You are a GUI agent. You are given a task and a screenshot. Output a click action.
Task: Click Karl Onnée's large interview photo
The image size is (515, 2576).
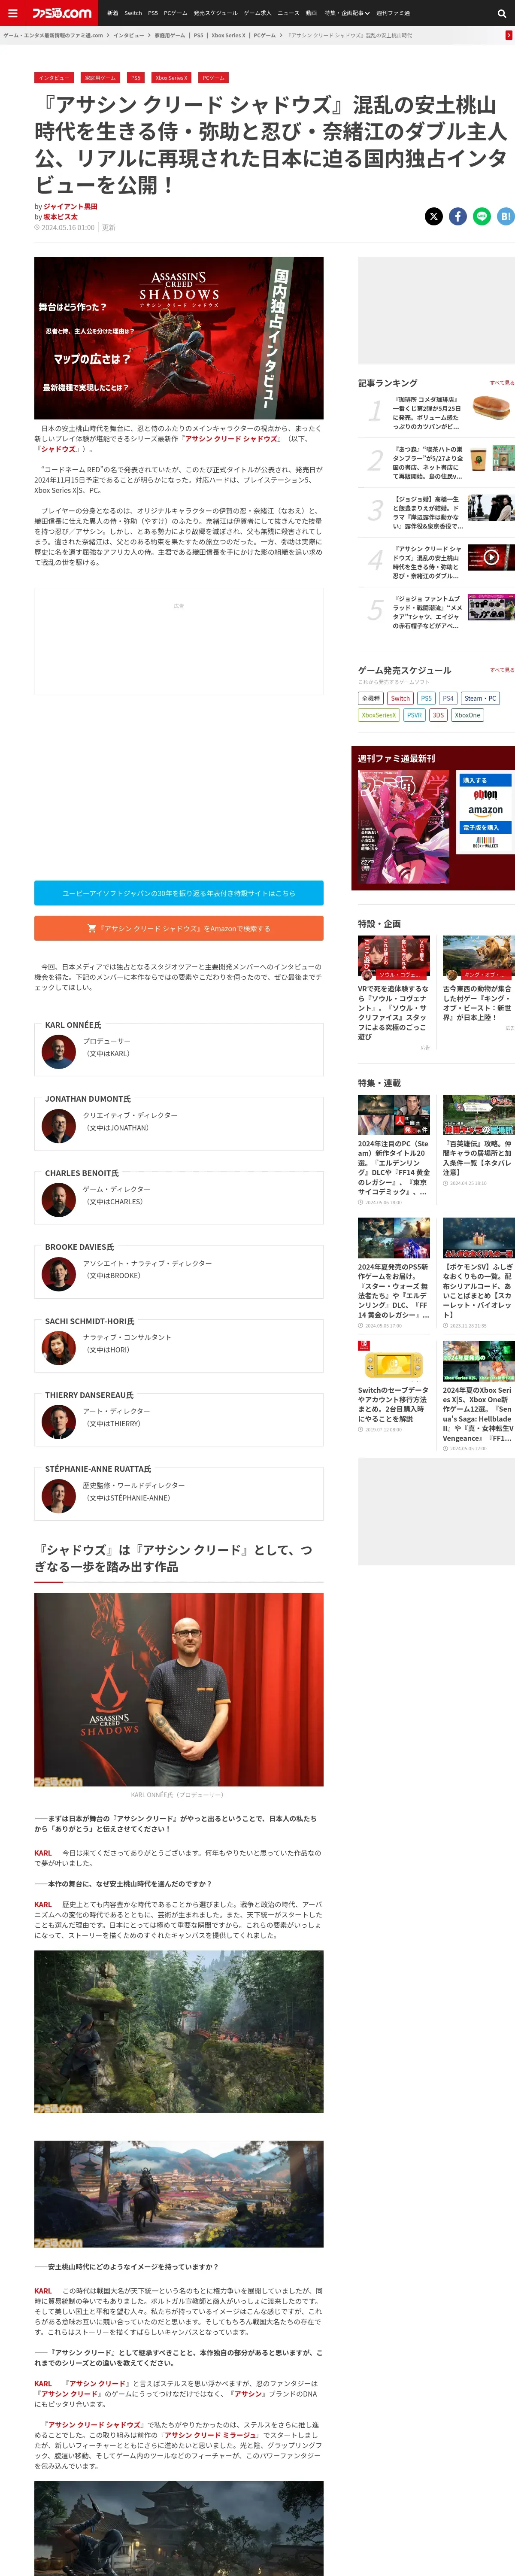point(179,1690)
